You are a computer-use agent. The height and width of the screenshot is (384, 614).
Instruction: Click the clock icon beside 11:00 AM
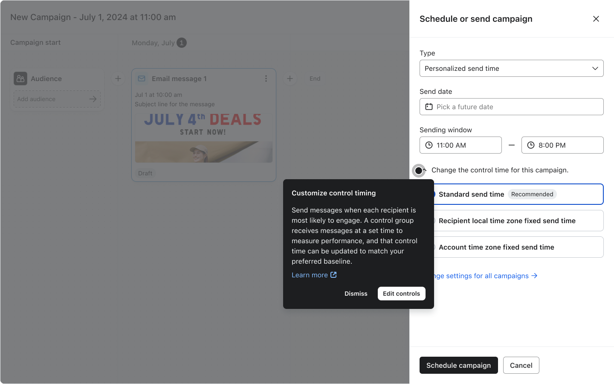point(429,145)
